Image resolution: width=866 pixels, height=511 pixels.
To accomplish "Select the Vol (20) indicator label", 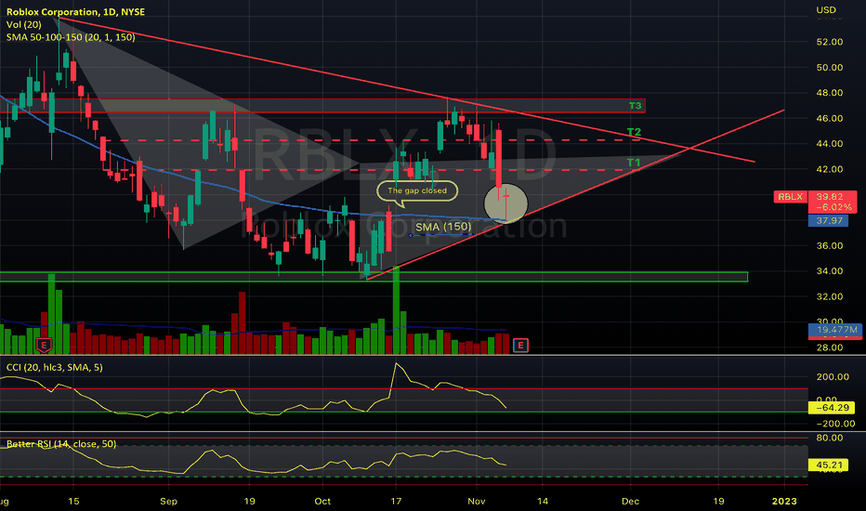I will coord(24,24).
